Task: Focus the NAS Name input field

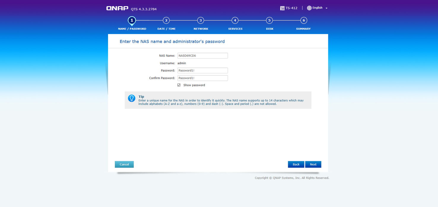Action: coord(202,56)
